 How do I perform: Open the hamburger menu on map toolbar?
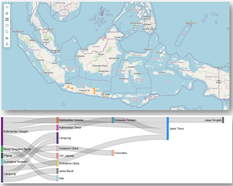pos(7,7)
